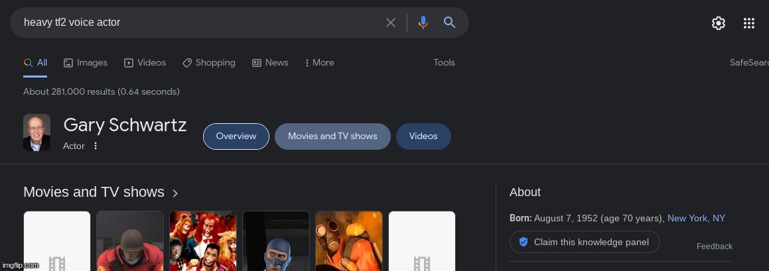The width and height of the screenshot is (769, 271).
Task: Send Feedback on knowledge panel
Action: [714, 246]
